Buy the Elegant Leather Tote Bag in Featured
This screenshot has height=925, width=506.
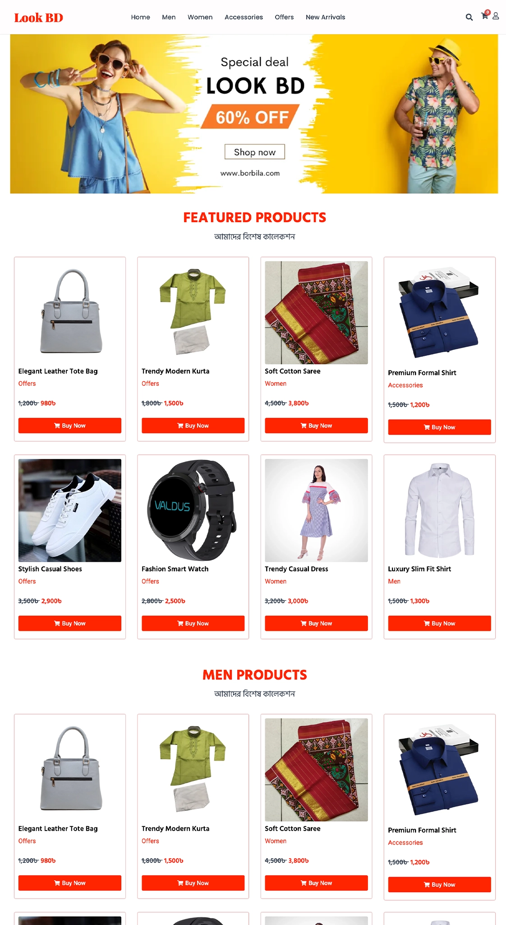[x=70, y=425]
